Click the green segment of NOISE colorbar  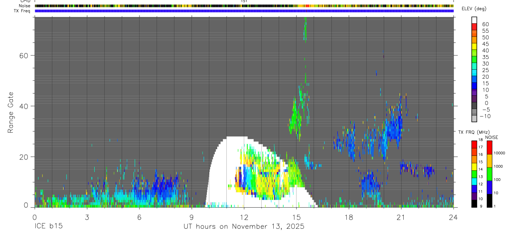click(489, 174)
